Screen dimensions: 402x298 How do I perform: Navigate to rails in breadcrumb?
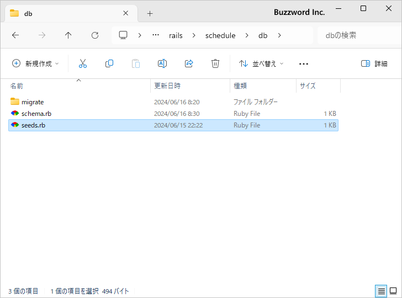[x=176, y=35]
